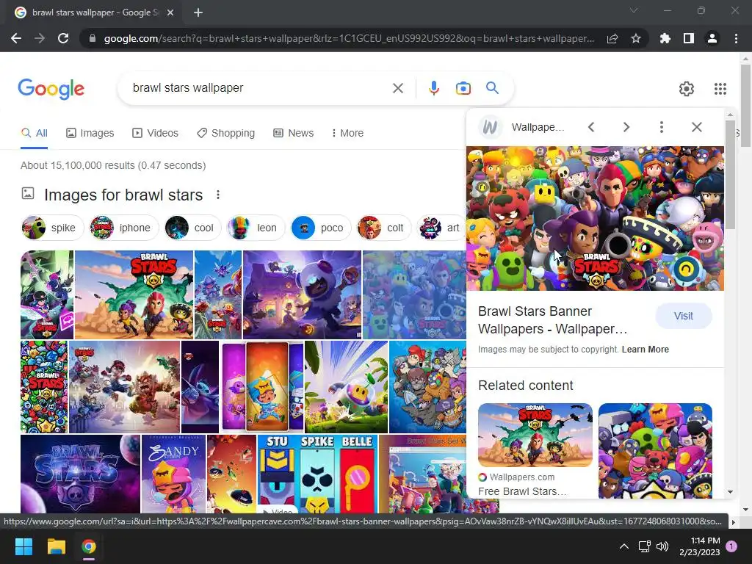Viewport: 752px width, 564px height.
Task: Switch to the News tab
Action: 293,134
